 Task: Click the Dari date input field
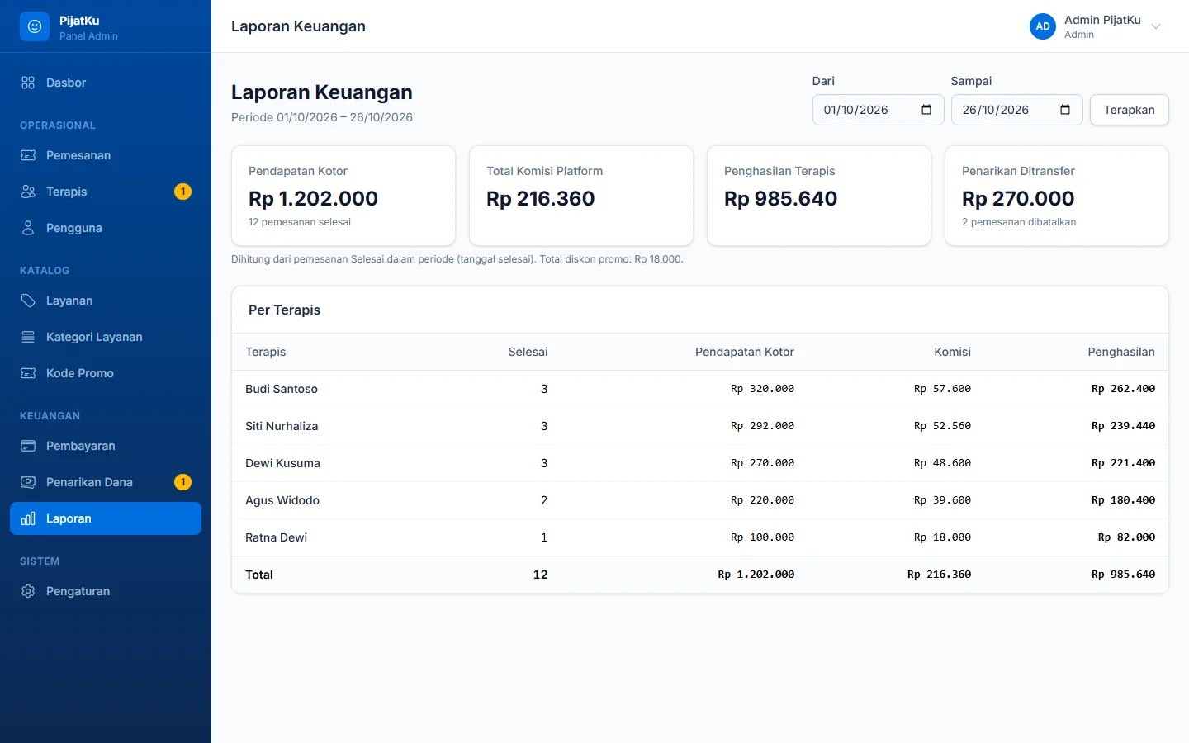pyautogui.click(x=879, y=110)
